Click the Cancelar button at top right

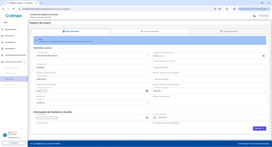[x=264, y=16]
